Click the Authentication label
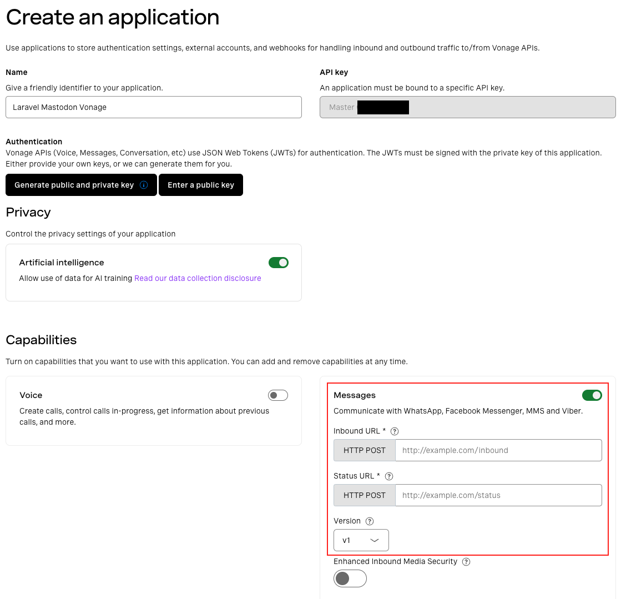The width and height of the screenshot is (621, 599). 34,142
